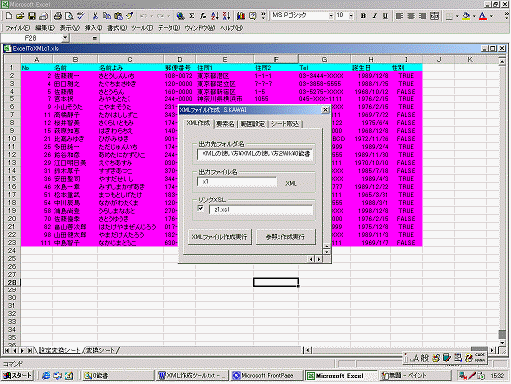Align cell text to the right
Screen dimensions: 511x384
[x=422, y=16]
